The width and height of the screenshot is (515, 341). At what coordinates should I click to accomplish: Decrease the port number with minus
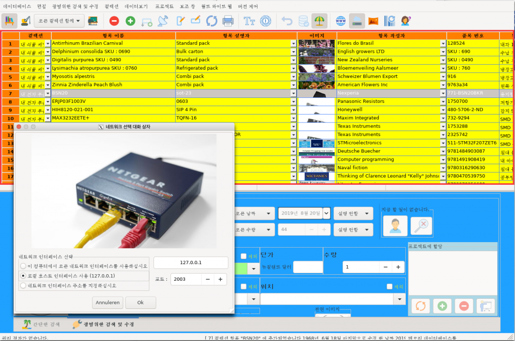pos(208,279)
